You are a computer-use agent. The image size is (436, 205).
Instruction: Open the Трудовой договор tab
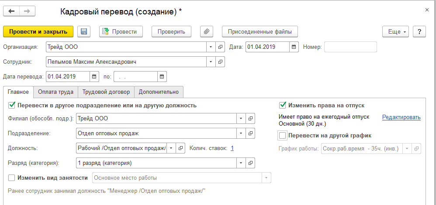tap(106, 92)
